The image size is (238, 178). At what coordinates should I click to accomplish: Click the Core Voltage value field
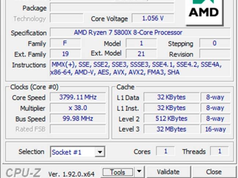[152, 18]
